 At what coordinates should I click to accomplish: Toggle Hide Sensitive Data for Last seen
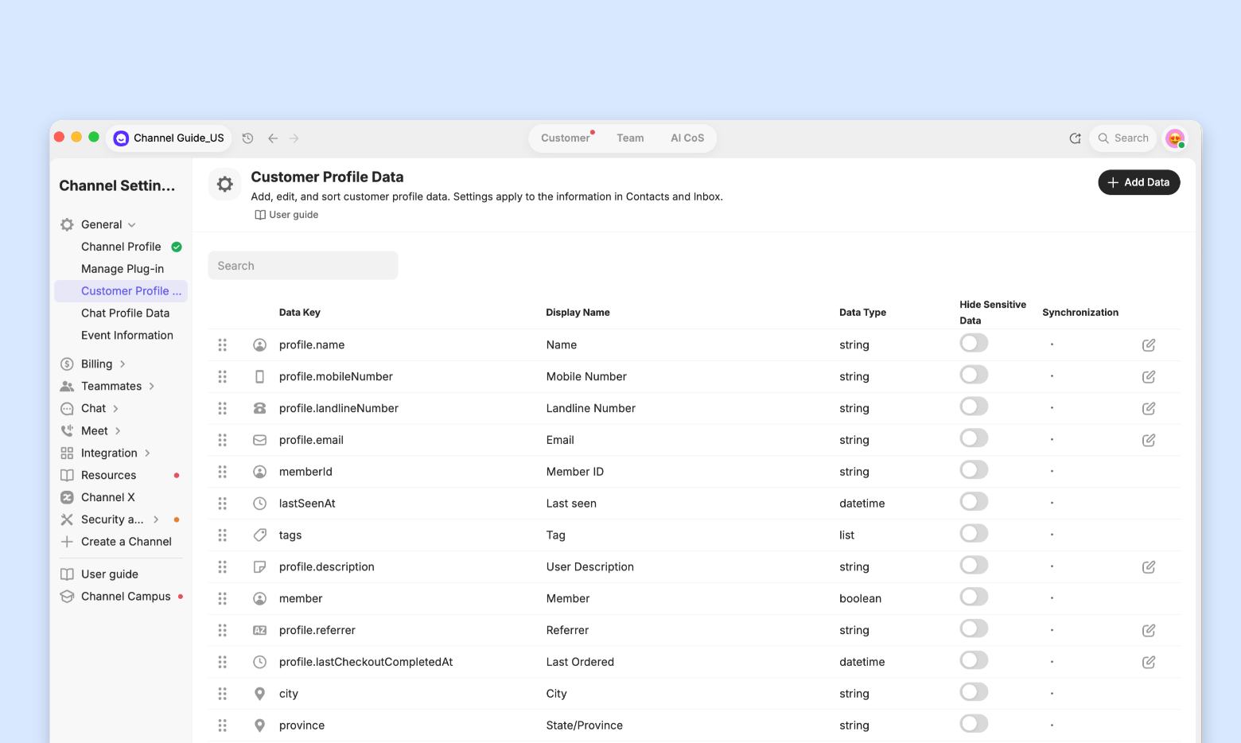coord(974,501)
